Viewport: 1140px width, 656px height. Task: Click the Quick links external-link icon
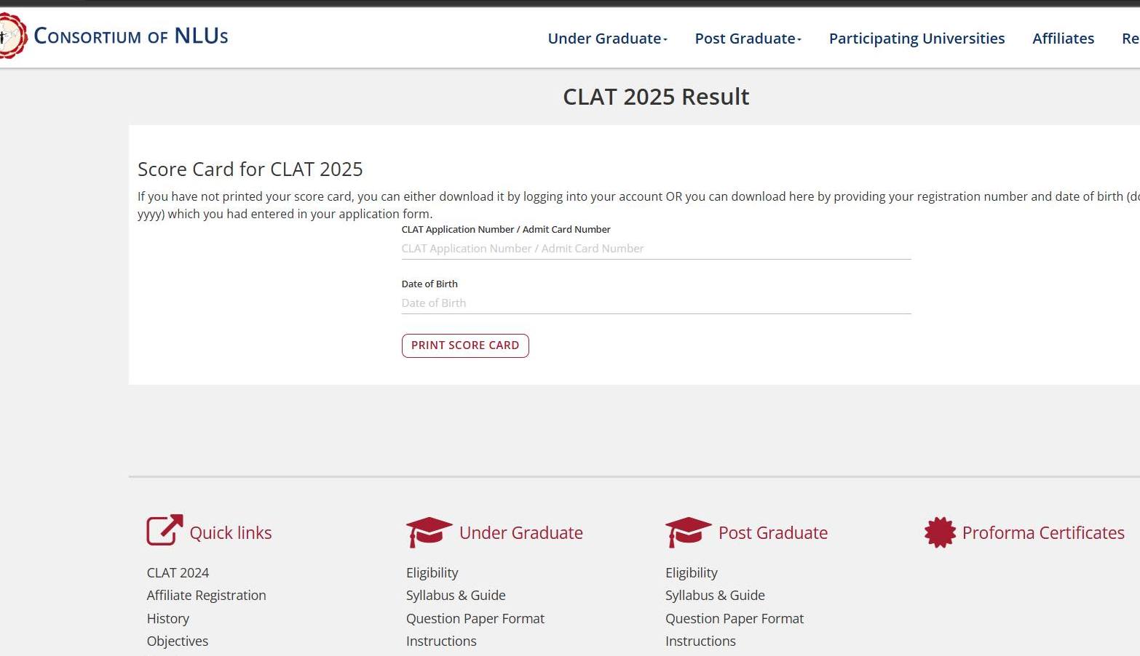tap(165, 530)
